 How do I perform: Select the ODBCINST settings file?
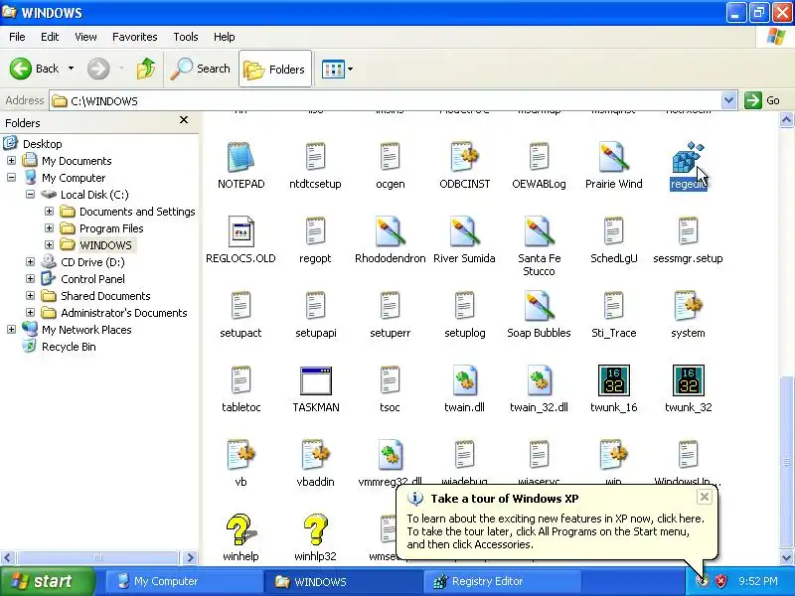tap(464, 157)
